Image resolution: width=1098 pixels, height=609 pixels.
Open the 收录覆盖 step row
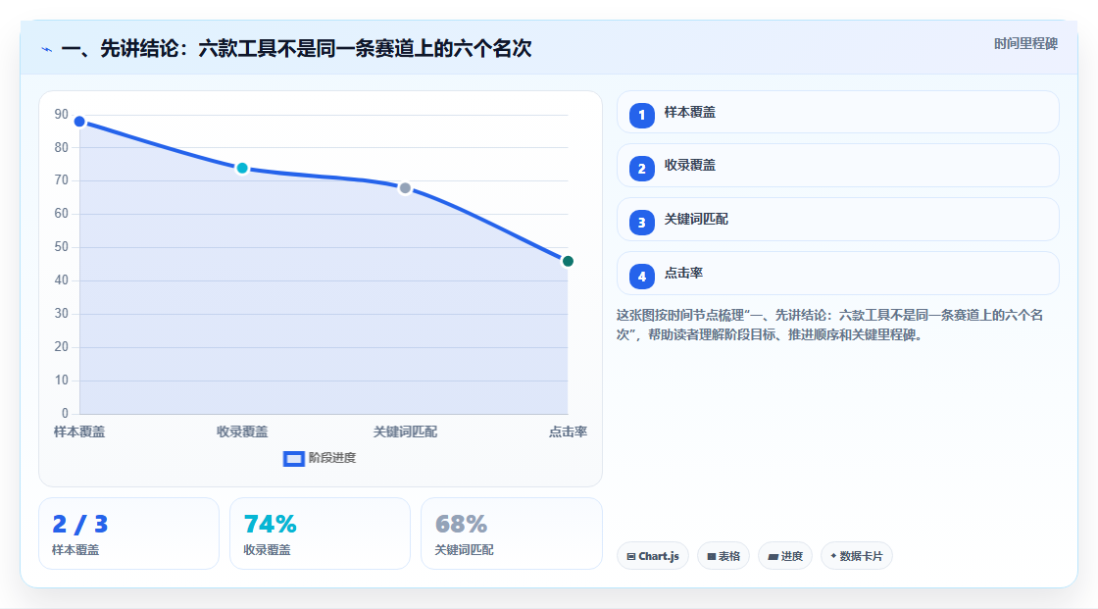click(x=837, y=166)
